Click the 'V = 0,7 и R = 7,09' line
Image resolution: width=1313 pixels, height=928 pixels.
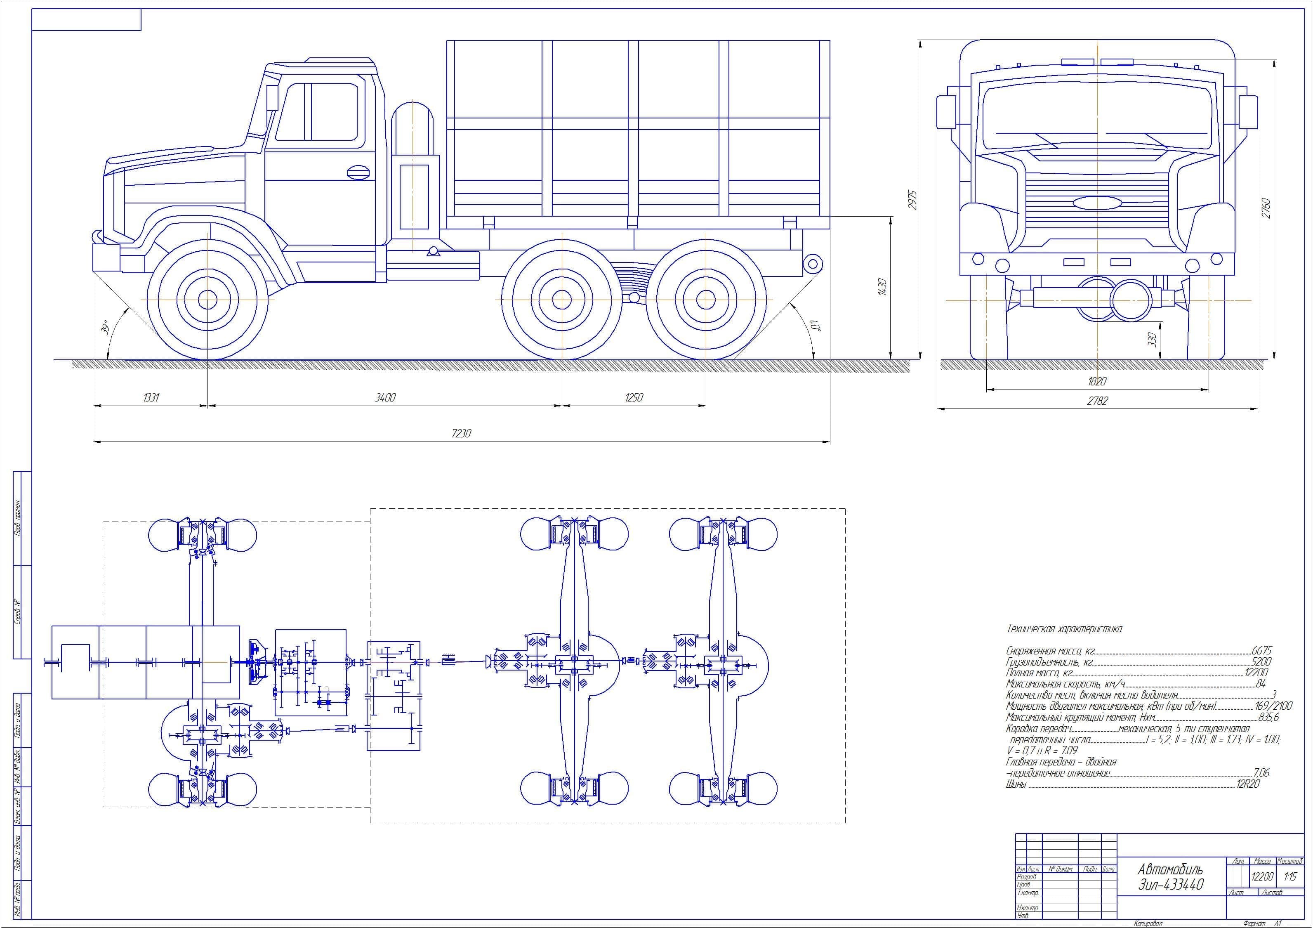click(x=1042, y=751)
